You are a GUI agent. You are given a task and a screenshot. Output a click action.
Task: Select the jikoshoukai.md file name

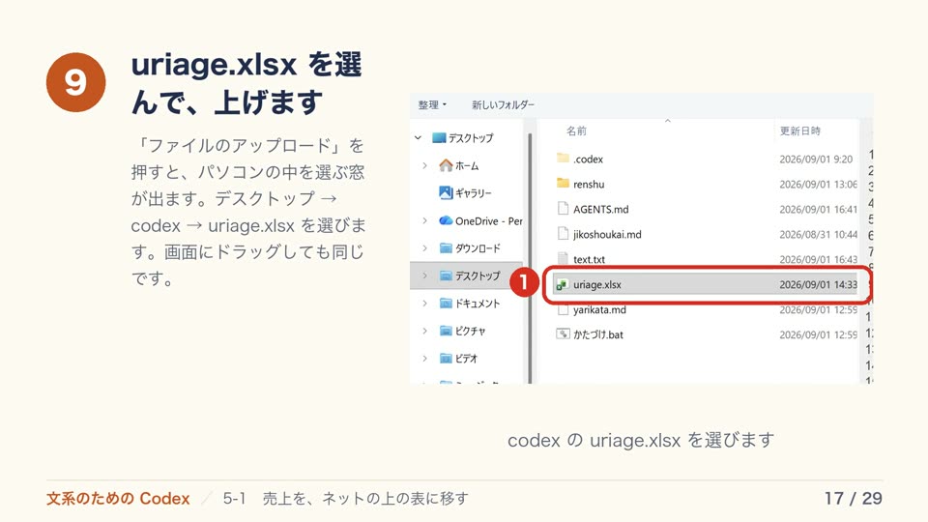pos(607,234)
